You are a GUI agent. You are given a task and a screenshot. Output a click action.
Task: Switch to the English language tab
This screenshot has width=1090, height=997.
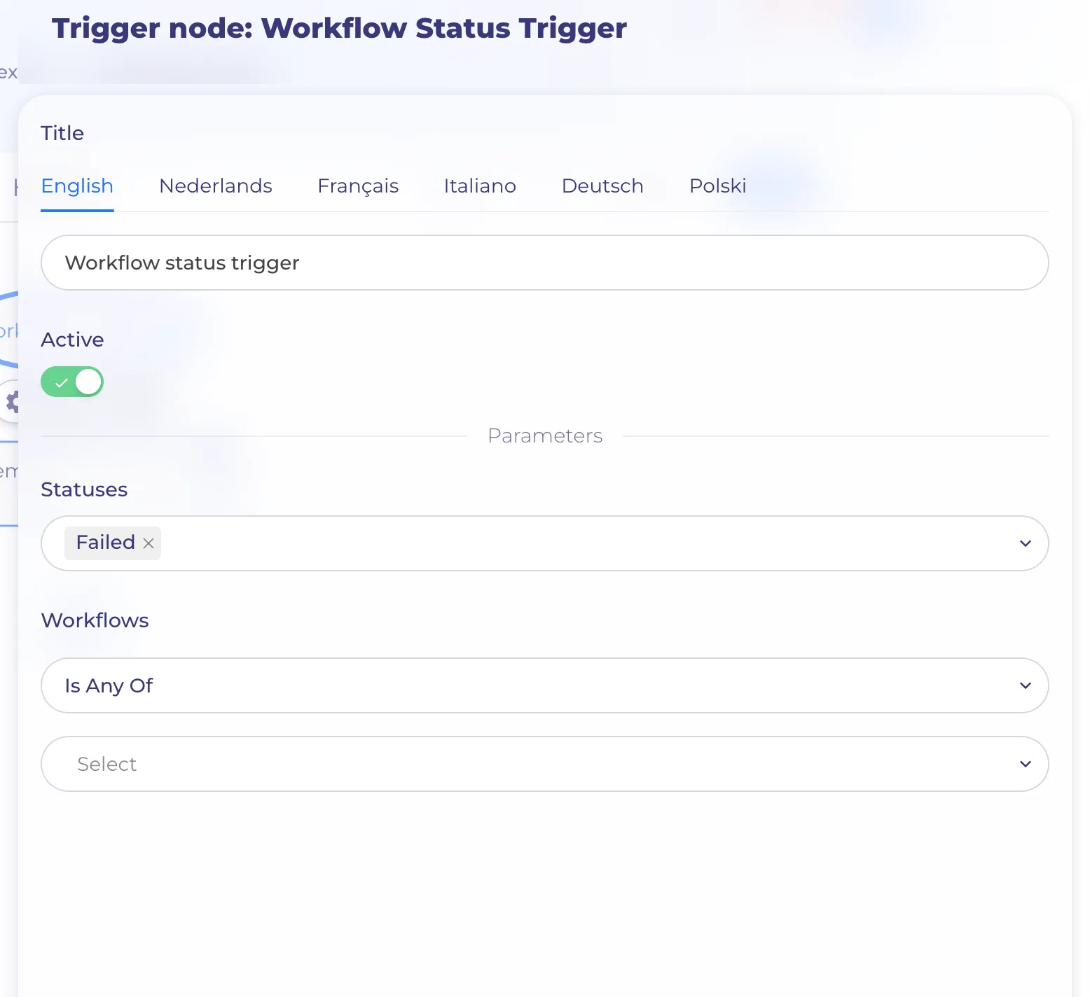click(77, 186)
